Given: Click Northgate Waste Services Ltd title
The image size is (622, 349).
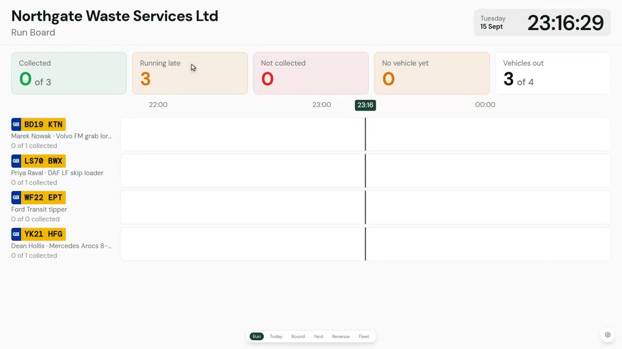Looking at the screenshot, I should click(x=115, y=16).
